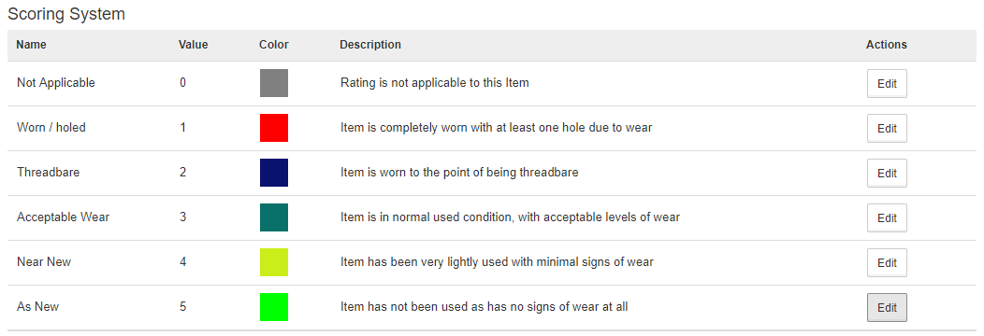
Task: Click the Color column header
Action: point(274,45)
